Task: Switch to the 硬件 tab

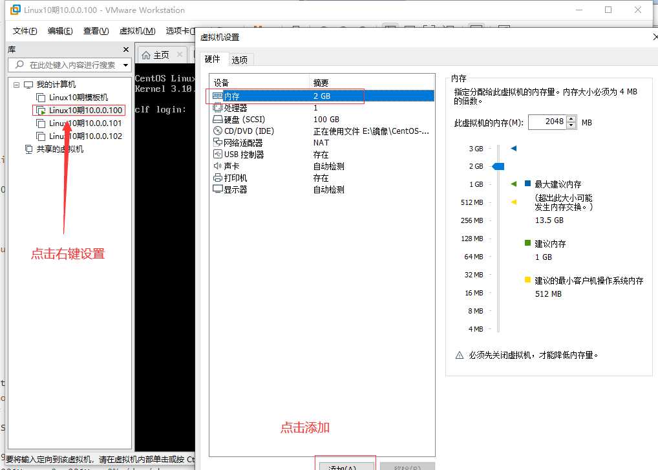Action: click(x=213, y=59)
